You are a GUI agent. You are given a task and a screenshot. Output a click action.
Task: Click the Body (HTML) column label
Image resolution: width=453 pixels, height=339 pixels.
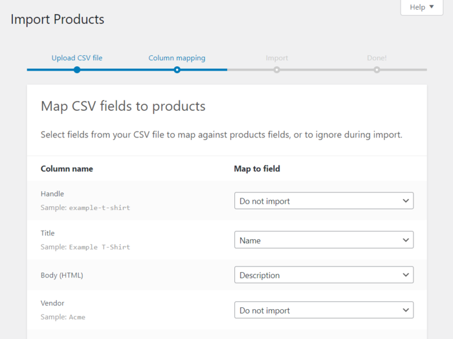[62, 275]
